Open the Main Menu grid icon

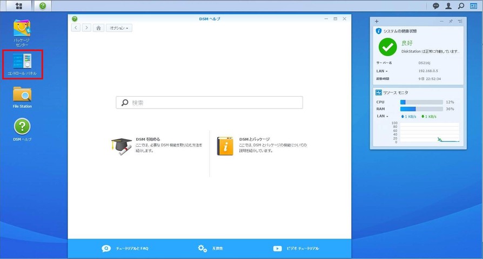tap(19, 6)
